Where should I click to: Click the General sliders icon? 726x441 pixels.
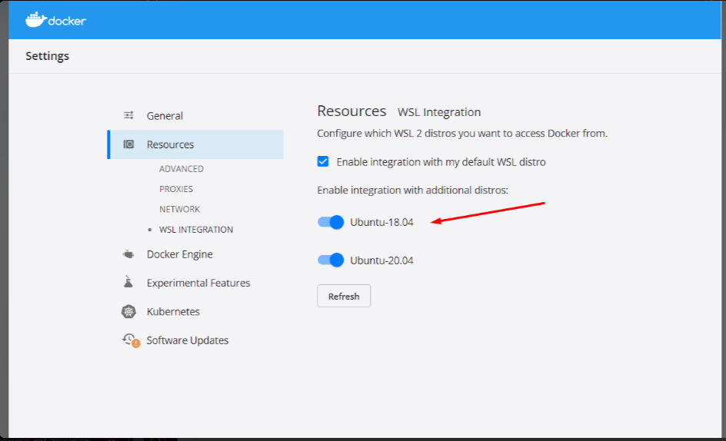[x=128, y=115]
